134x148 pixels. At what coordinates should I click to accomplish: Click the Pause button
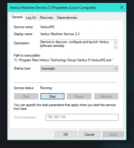pyautogui.click(x=79, y=96)
